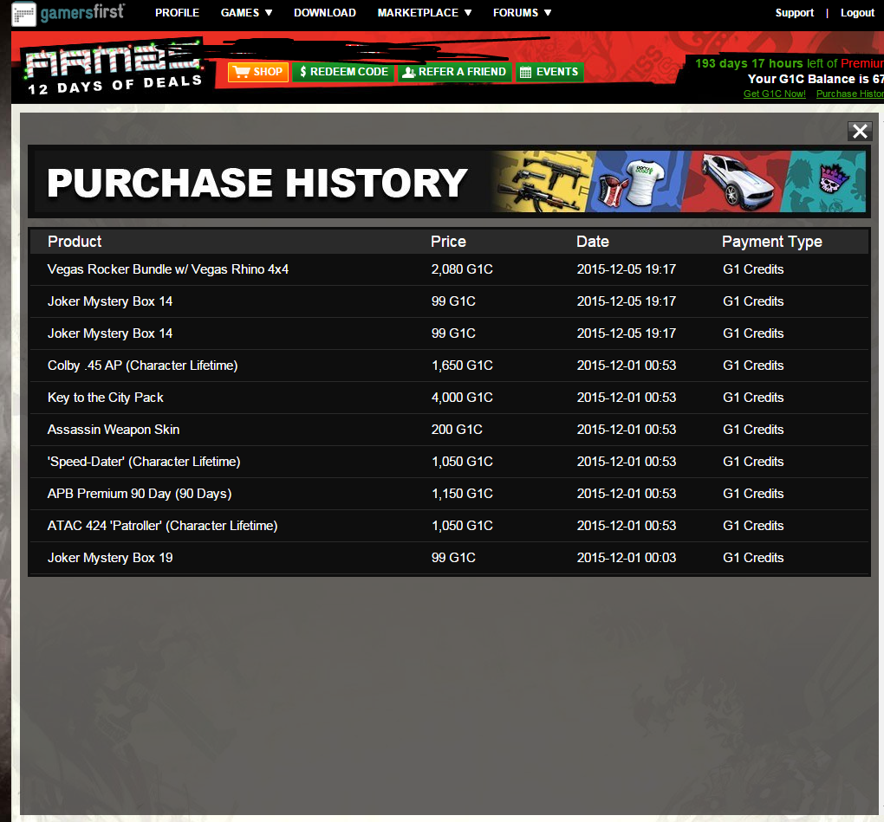Open the DOWNLOAD menu item
Viewport: 884px width, 822px height.
click(325, 12)
